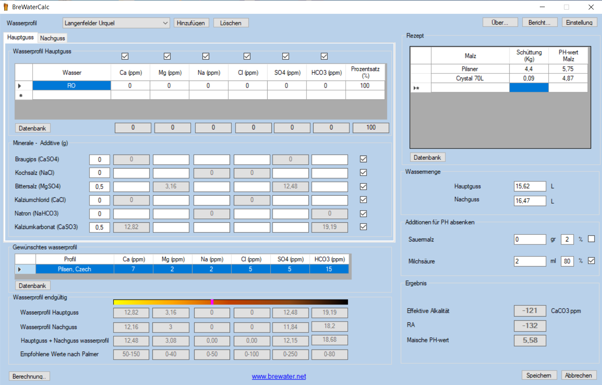This screenshot has width=602, height=385.
Task: Open the Wasserprofil dropdown list
Action: (x=165, y=23)
